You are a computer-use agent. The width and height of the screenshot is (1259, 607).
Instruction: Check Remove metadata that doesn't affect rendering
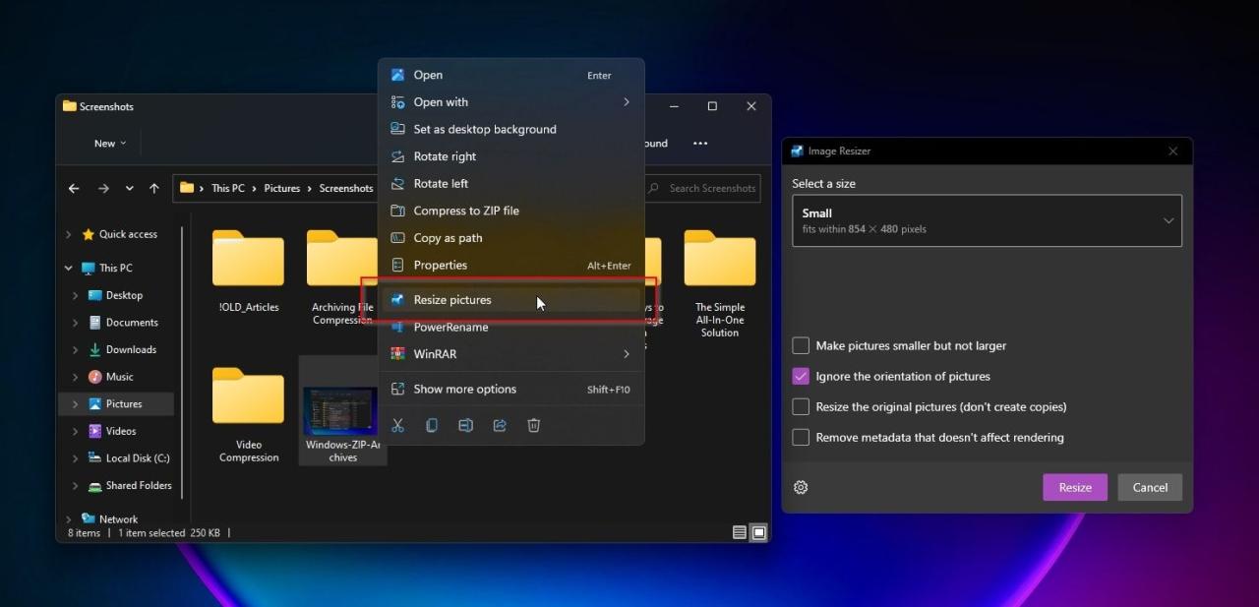tap(801, 437)
